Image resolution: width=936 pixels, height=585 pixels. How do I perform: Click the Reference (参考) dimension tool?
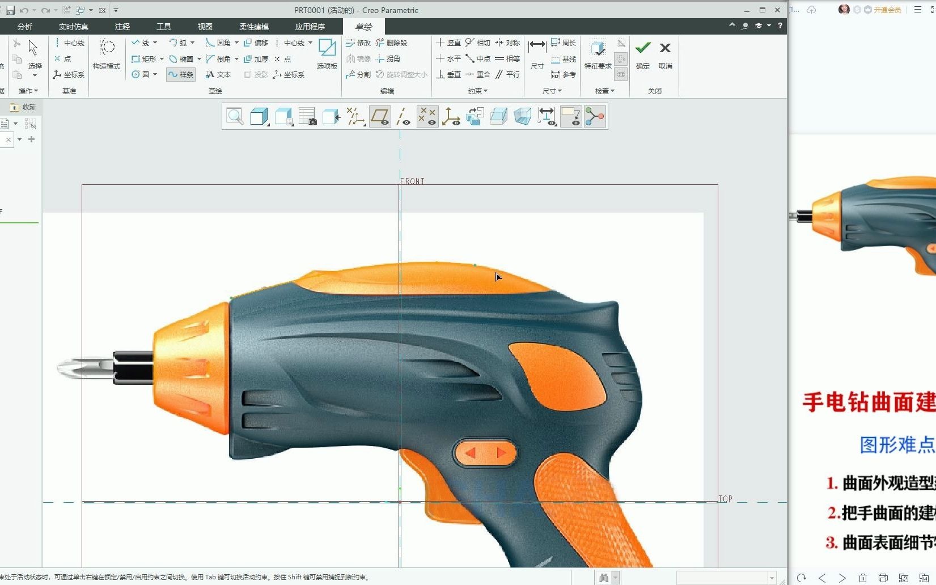(x=564, y=74)
